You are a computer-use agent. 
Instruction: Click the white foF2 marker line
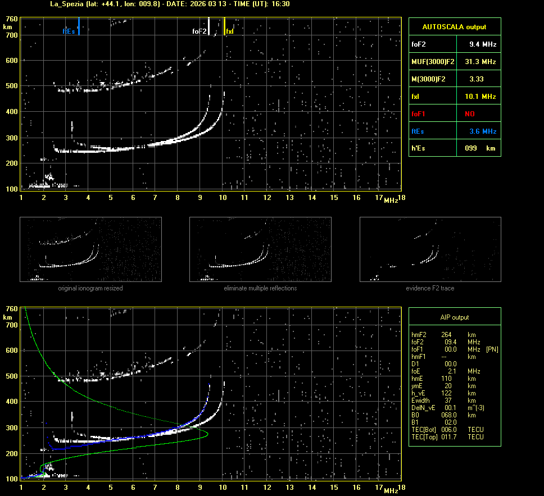[209, 26]
